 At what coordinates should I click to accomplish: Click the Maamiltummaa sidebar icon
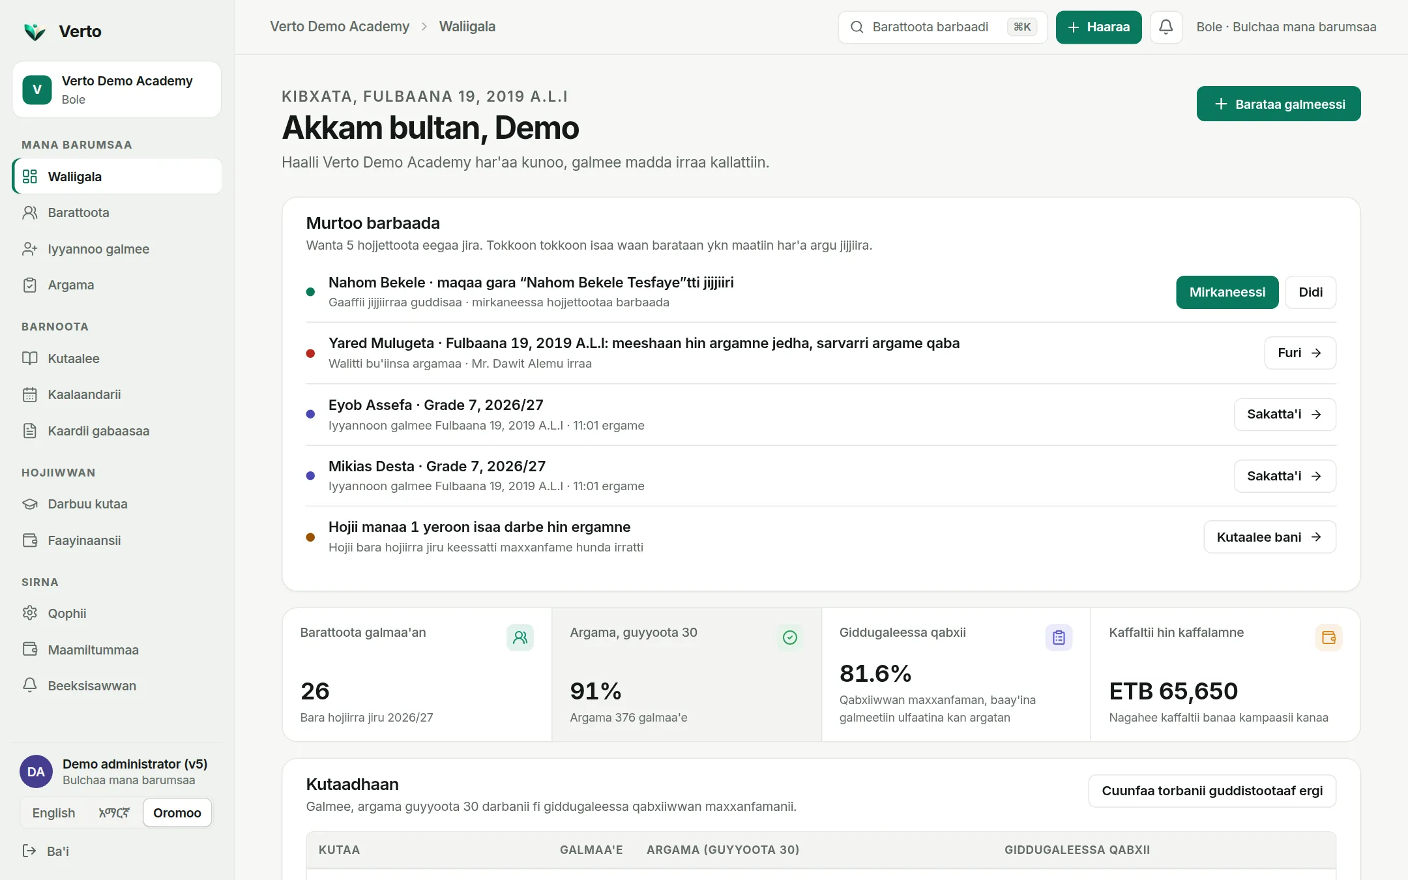(30, 650)
